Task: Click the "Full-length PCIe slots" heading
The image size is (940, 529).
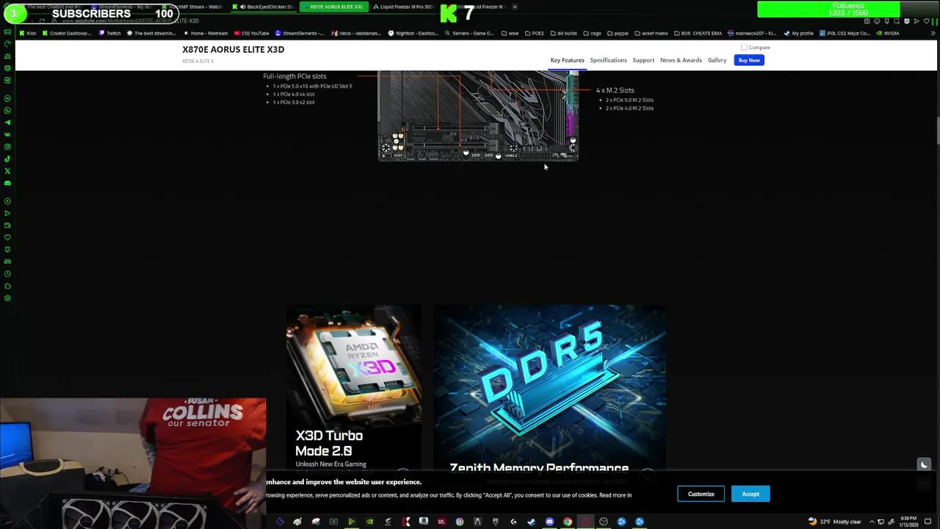Action: click(294, 76)
